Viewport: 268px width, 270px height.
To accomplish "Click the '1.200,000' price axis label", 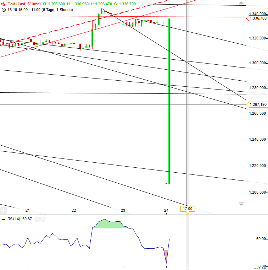I will 257,192.
